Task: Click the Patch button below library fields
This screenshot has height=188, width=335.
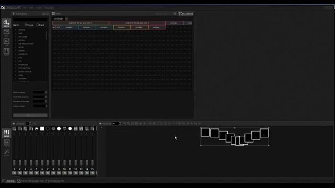Action: 30,115
